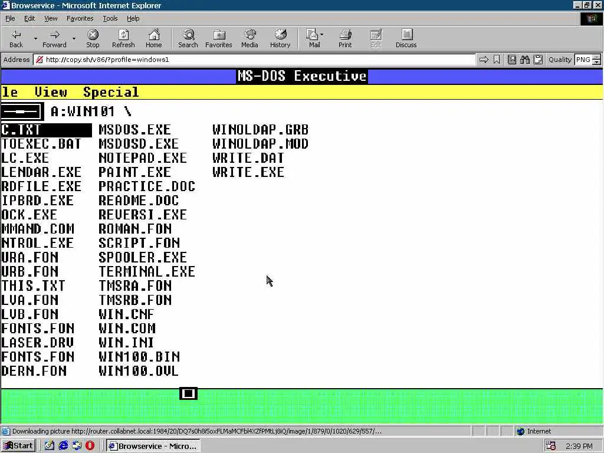This screenshot has height=453, width=604.
Task: Click the Discuss toolbar button
Action: tap(406, 38)
